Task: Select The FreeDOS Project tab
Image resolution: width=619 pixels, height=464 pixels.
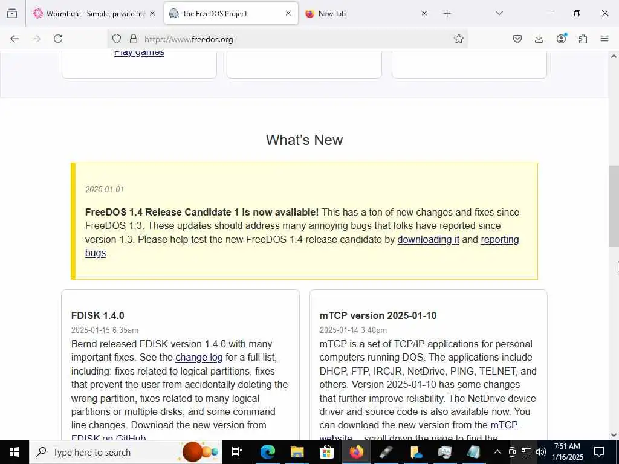Action: (231, 14)
